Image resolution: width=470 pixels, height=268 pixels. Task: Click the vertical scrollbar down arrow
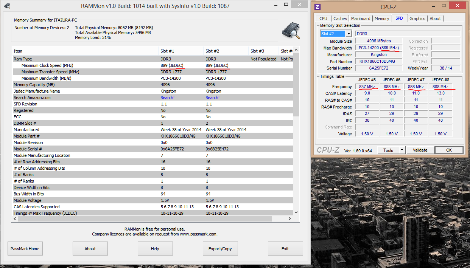click(296, 213)
